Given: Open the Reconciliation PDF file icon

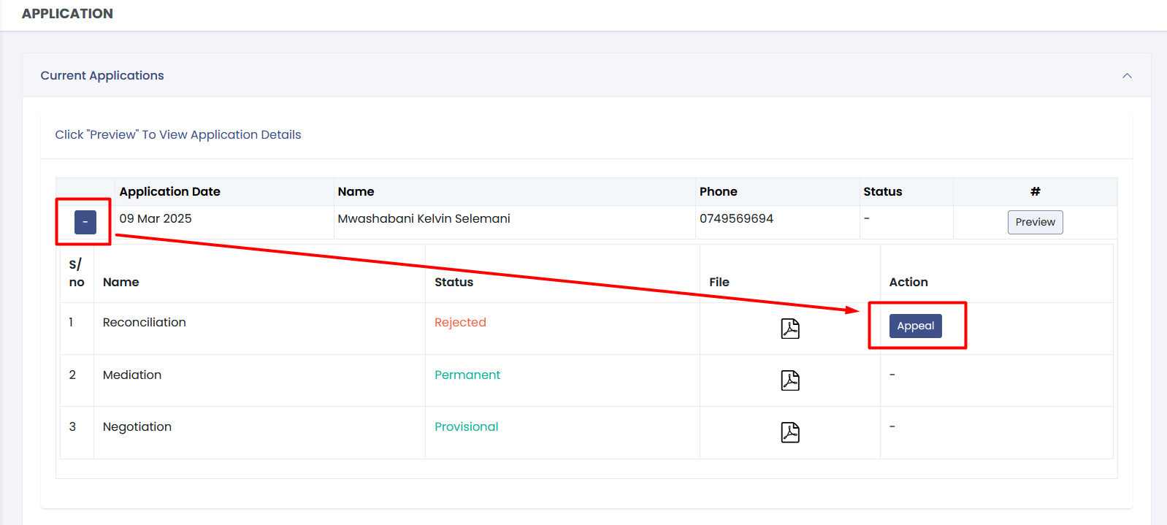Looking at the screenshot, I should (789, 329).
